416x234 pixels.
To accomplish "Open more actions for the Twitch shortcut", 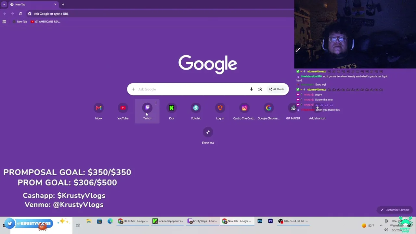I will click(156, 103).
